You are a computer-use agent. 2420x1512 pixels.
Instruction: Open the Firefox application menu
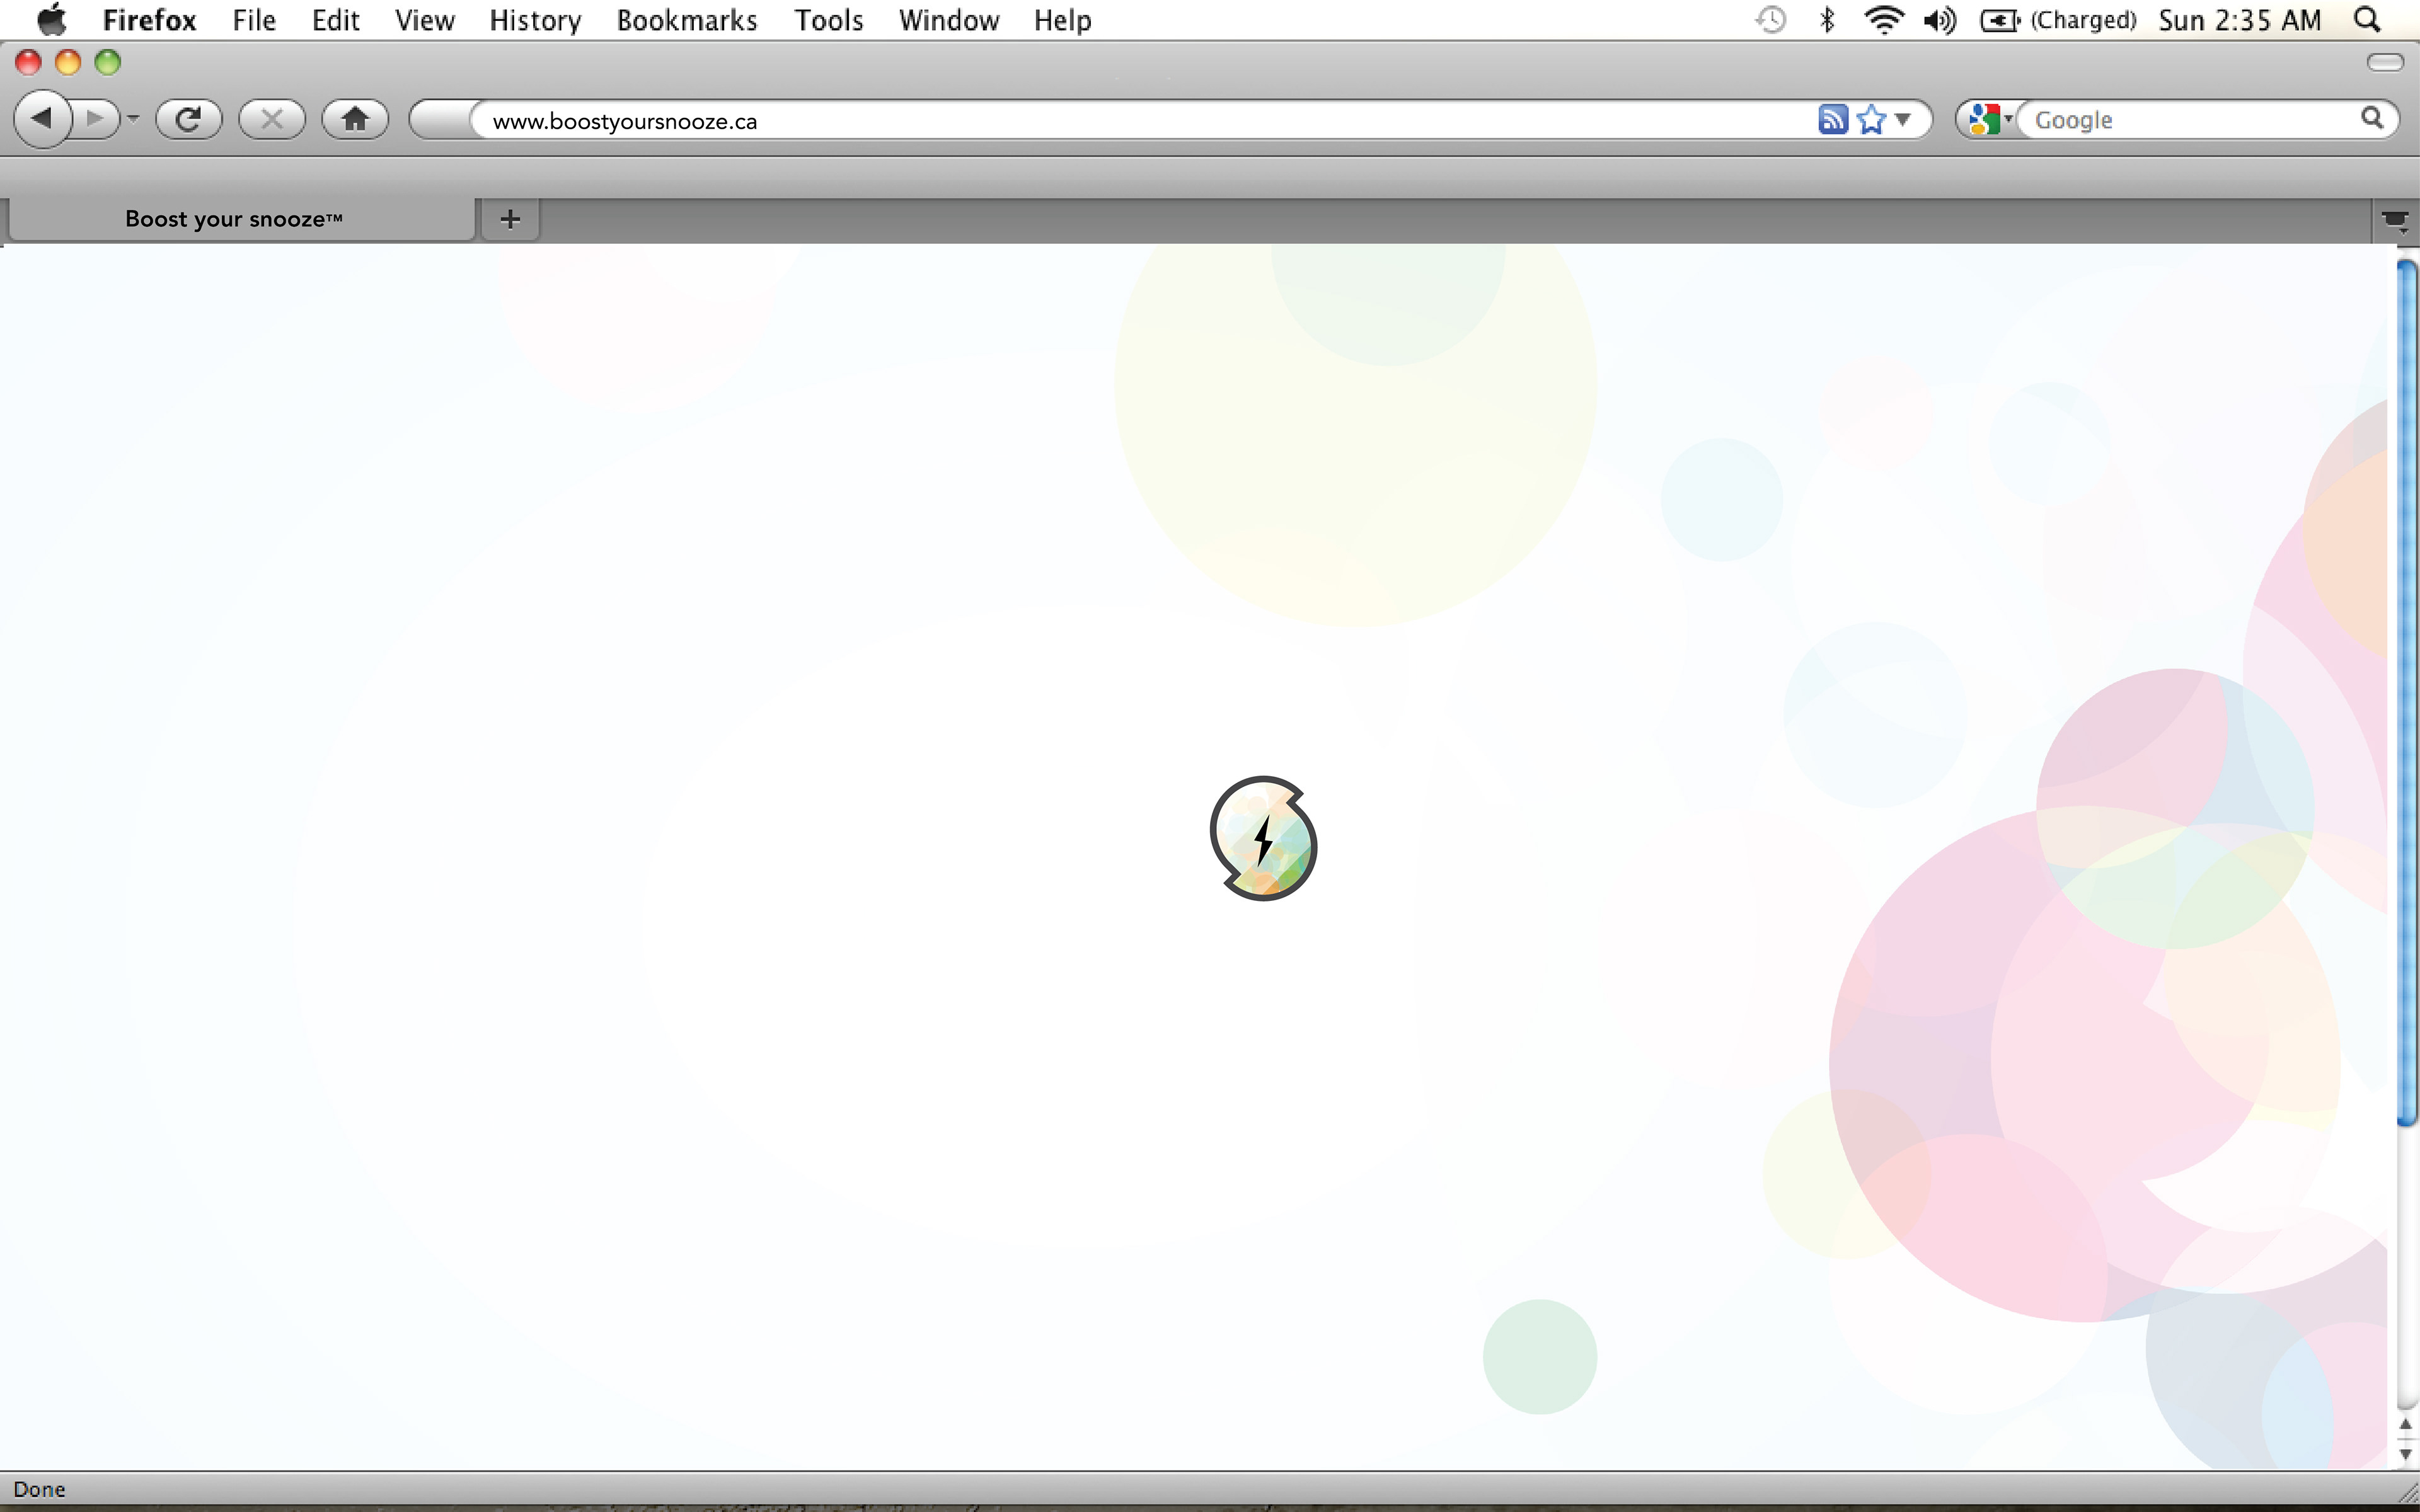click(x=149, y=20)
